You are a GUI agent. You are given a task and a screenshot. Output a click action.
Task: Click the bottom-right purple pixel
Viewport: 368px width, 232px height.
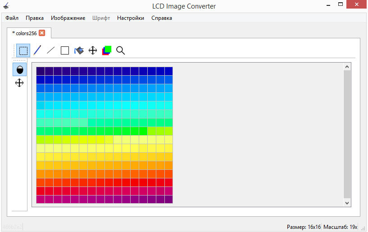(x=169, y=200)
